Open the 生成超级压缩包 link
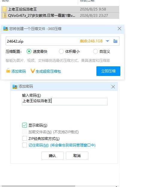153x187 pixels. point(48,71)
